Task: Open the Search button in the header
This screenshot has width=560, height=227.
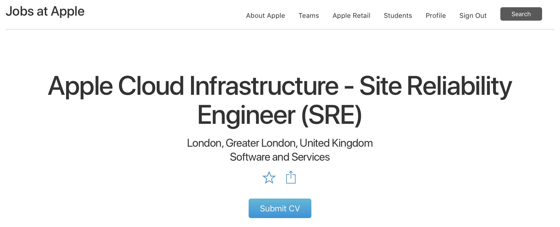Action: click(x=521, y=14)
